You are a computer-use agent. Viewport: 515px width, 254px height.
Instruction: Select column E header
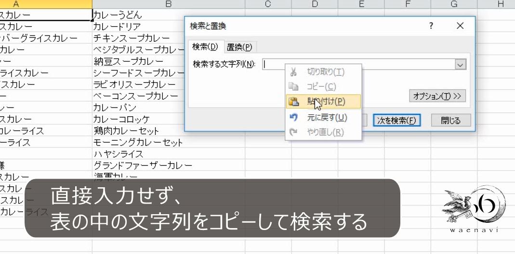(x=361, y=4)
